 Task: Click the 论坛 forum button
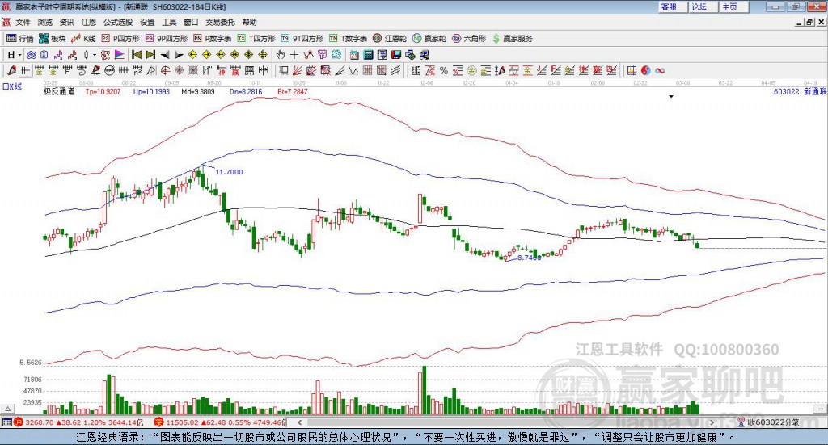(703, 6)
